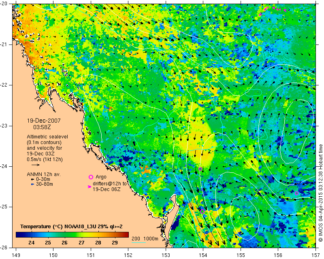Click the longitude axis label '156'
Screen dimensions: 324x259
278,255
